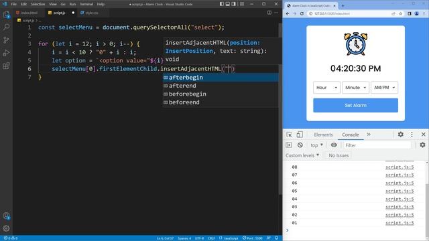Select the beforebegin suggestion
429x241 pixels.
point(221,94)
